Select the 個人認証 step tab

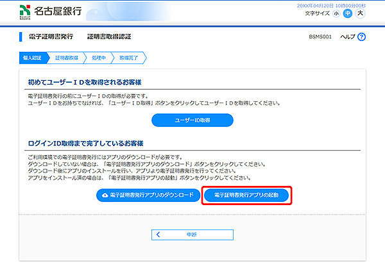pos(31,58)
